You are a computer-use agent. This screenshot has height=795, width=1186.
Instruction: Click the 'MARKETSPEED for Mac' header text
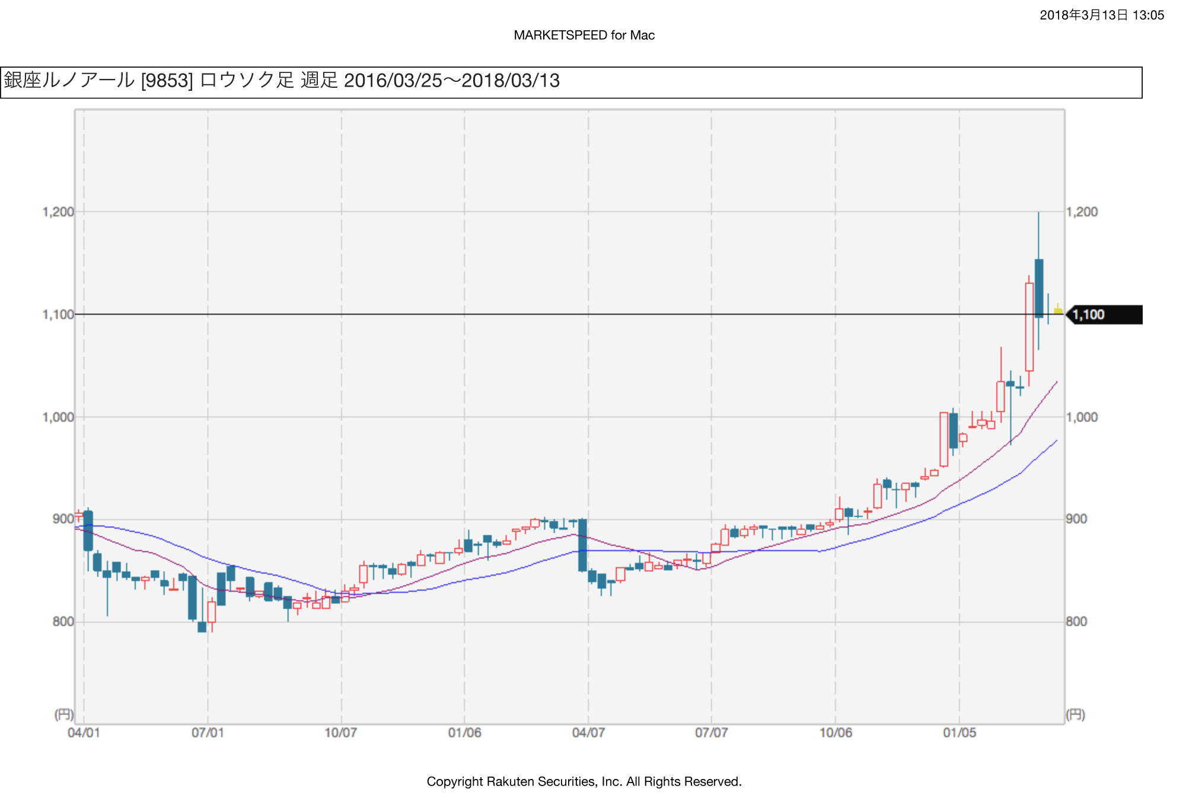click(x=584, y=35)
